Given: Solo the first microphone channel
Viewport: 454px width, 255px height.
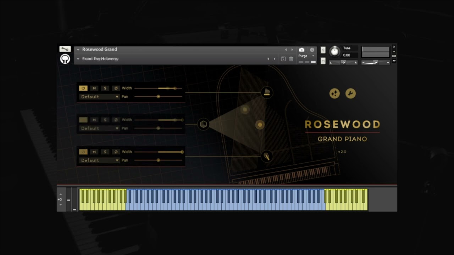Looking at the screenshot, I should click(105, 88).
